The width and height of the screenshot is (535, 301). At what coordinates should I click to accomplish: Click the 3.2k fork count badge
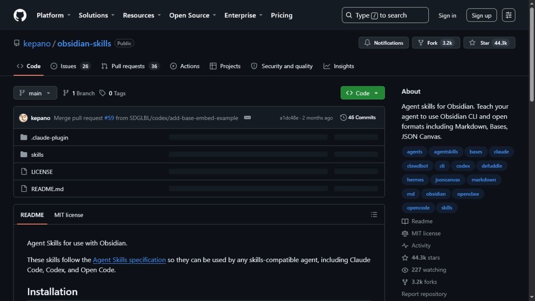pos(447,43)
